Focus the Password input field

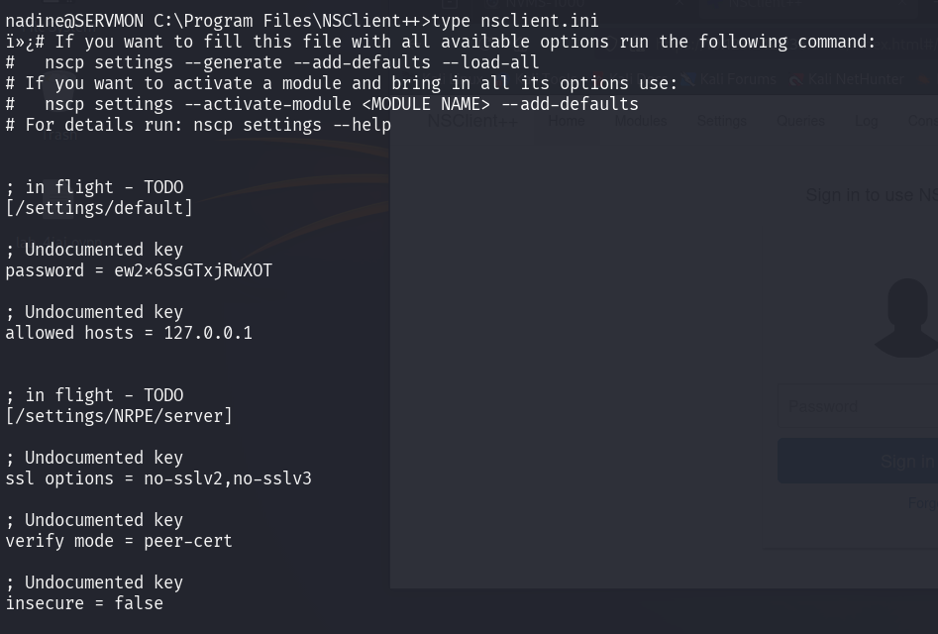[x=858, y=407]
